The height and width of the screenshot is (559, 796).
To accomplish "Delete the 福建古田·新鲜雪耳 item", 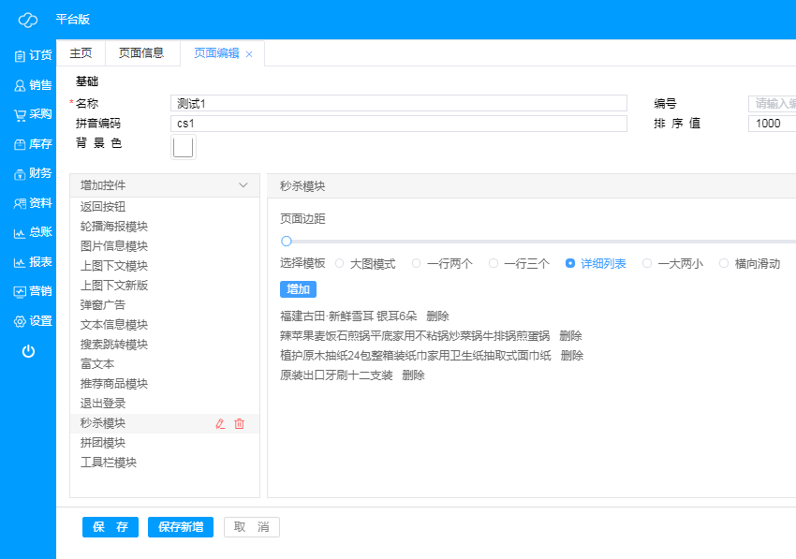I will [x=437, y=316].
